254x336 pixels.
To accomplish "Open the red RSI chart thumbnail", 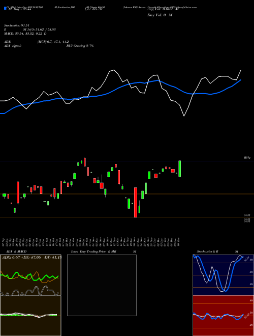I will (223, 316).
